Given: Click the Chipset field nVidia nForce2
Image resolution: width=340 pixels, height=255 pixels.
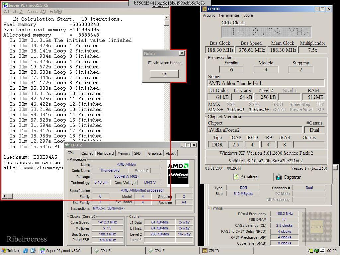Looking at the screenshot, I should [255, 130].
